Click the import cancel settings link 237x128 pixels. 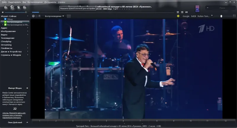pos(14,115)
